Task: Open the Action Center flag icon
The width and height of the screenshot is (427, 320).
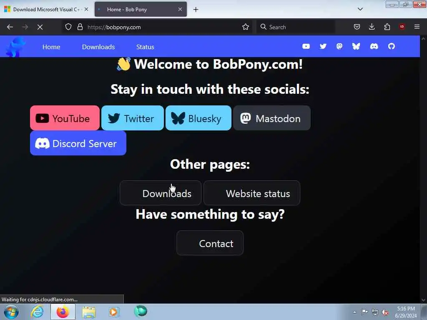Action: [x=364, y=312]
